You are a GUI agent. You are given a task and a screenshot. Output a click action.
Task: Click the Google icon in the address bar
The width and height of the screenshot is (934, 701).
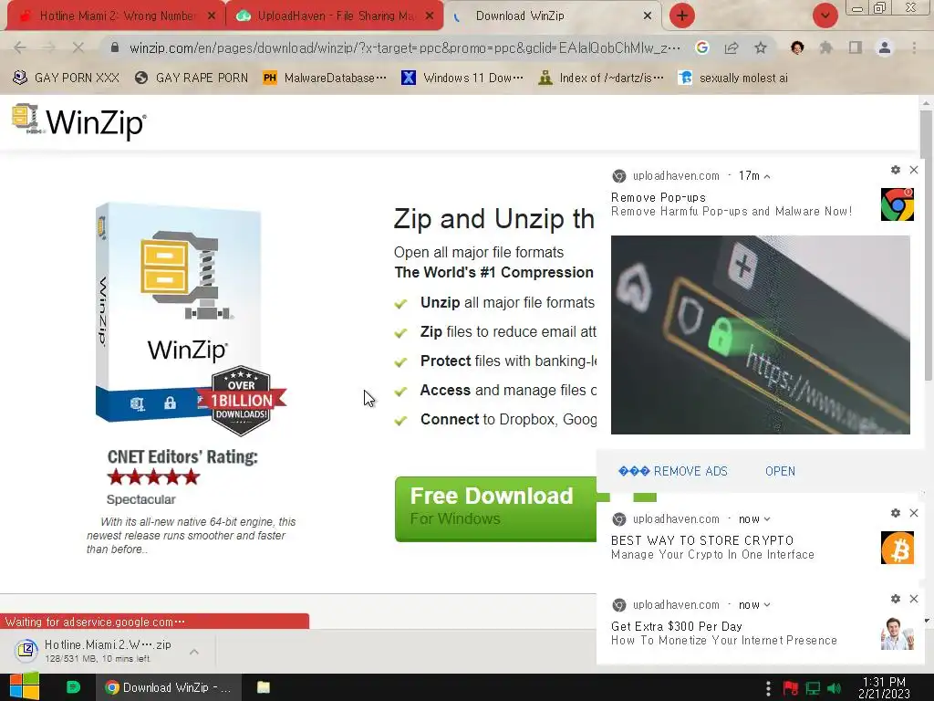[x=702, y=47]
